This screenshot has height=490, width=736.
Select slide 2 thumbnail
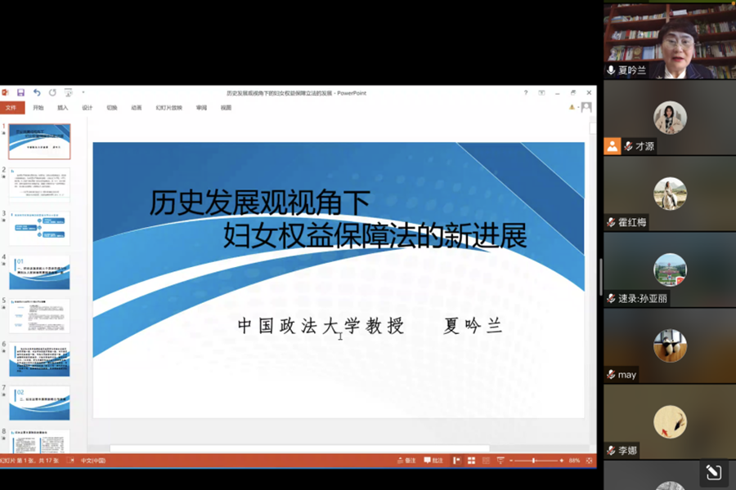click(39, 185)
